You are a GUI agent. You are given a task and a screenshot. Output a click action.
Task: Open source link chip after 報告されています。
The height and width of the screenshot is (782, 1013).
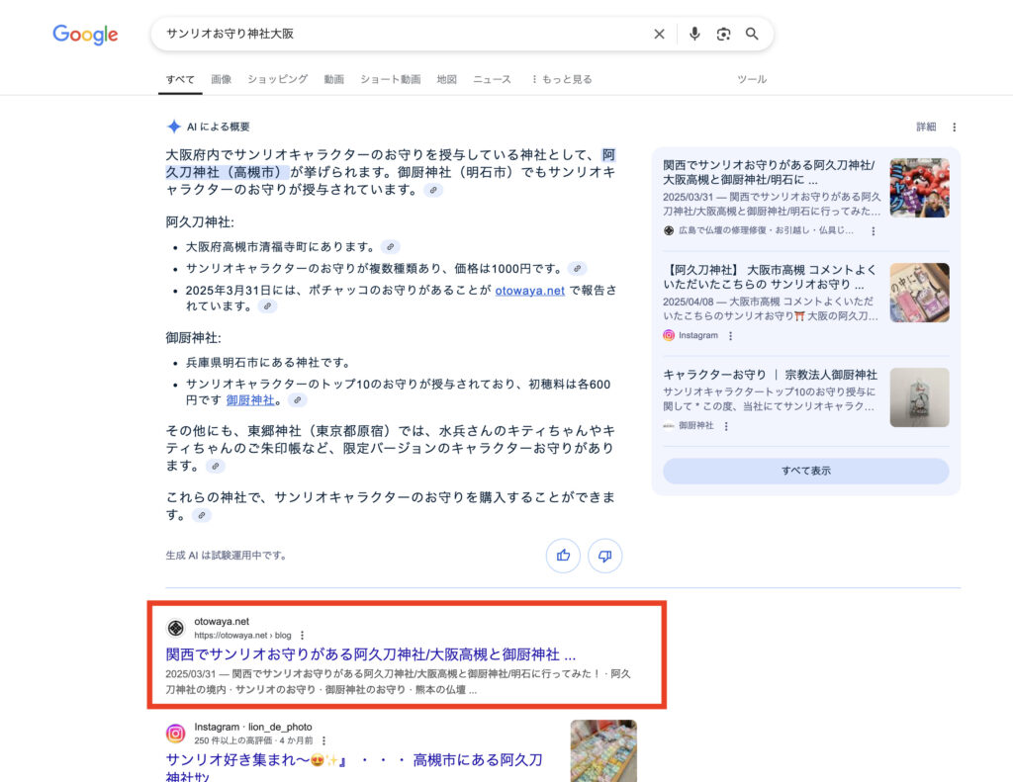267,306
